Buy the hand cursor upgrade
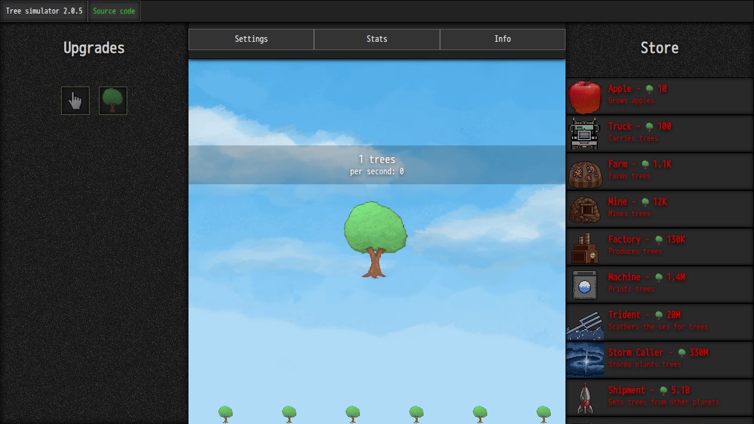This screenshot has height=424, width=754. click(75, 101)
